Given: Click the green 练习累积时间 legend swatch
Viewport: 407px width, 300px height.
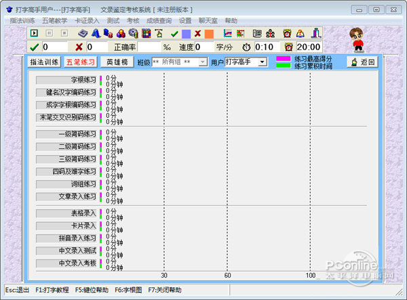Looking at the screenshot, I should pyautogui.click(x=284, y=65).
